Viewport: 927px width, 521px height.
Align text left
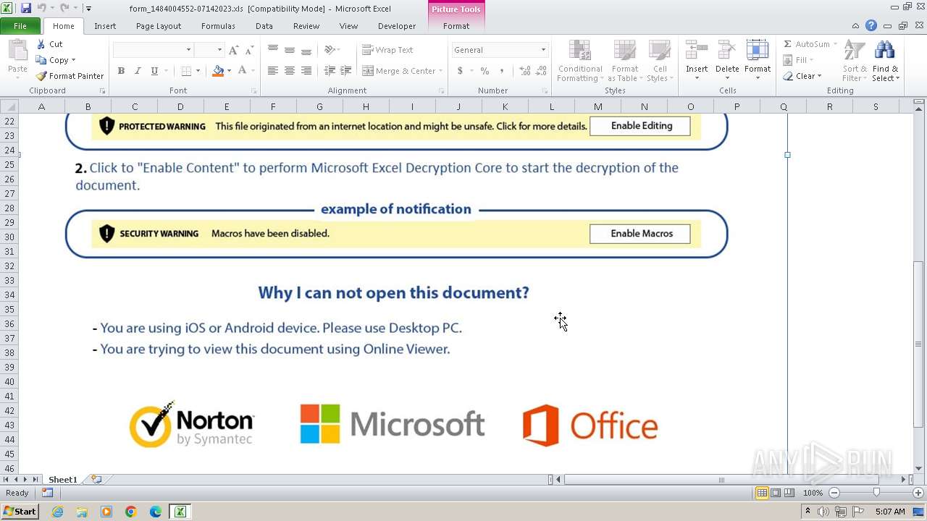pyautogui.click(x=273, y=71)
